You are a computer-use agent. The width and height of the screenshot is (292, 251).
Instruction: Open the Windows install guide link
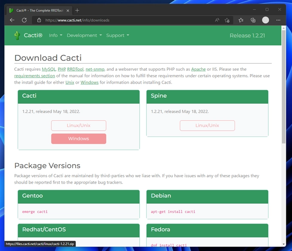pyautogui.click(x=89, y=82)
